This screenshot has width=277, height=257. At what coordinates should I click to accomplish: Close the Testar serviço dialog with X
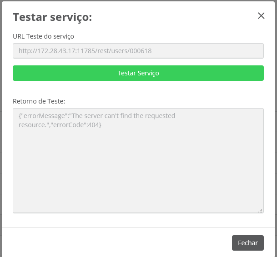[261, 16]
